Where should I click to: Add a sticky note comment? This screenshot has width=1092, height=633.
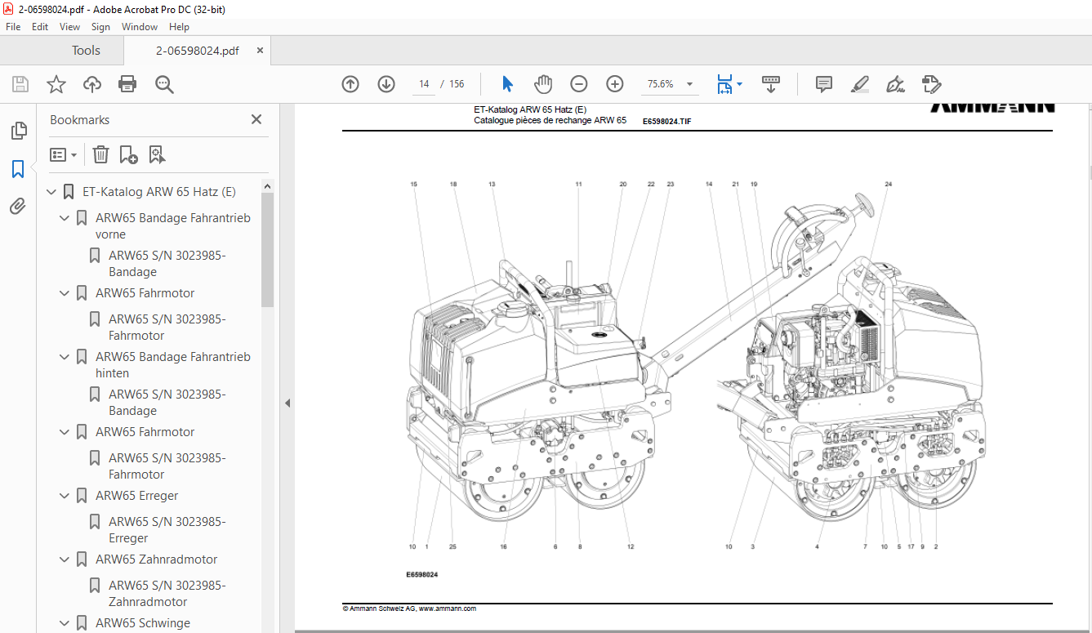click(824, 84)
